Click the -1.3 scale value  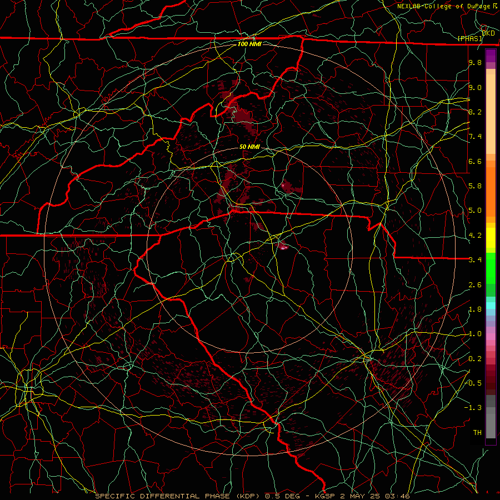(x=473, y=408)
